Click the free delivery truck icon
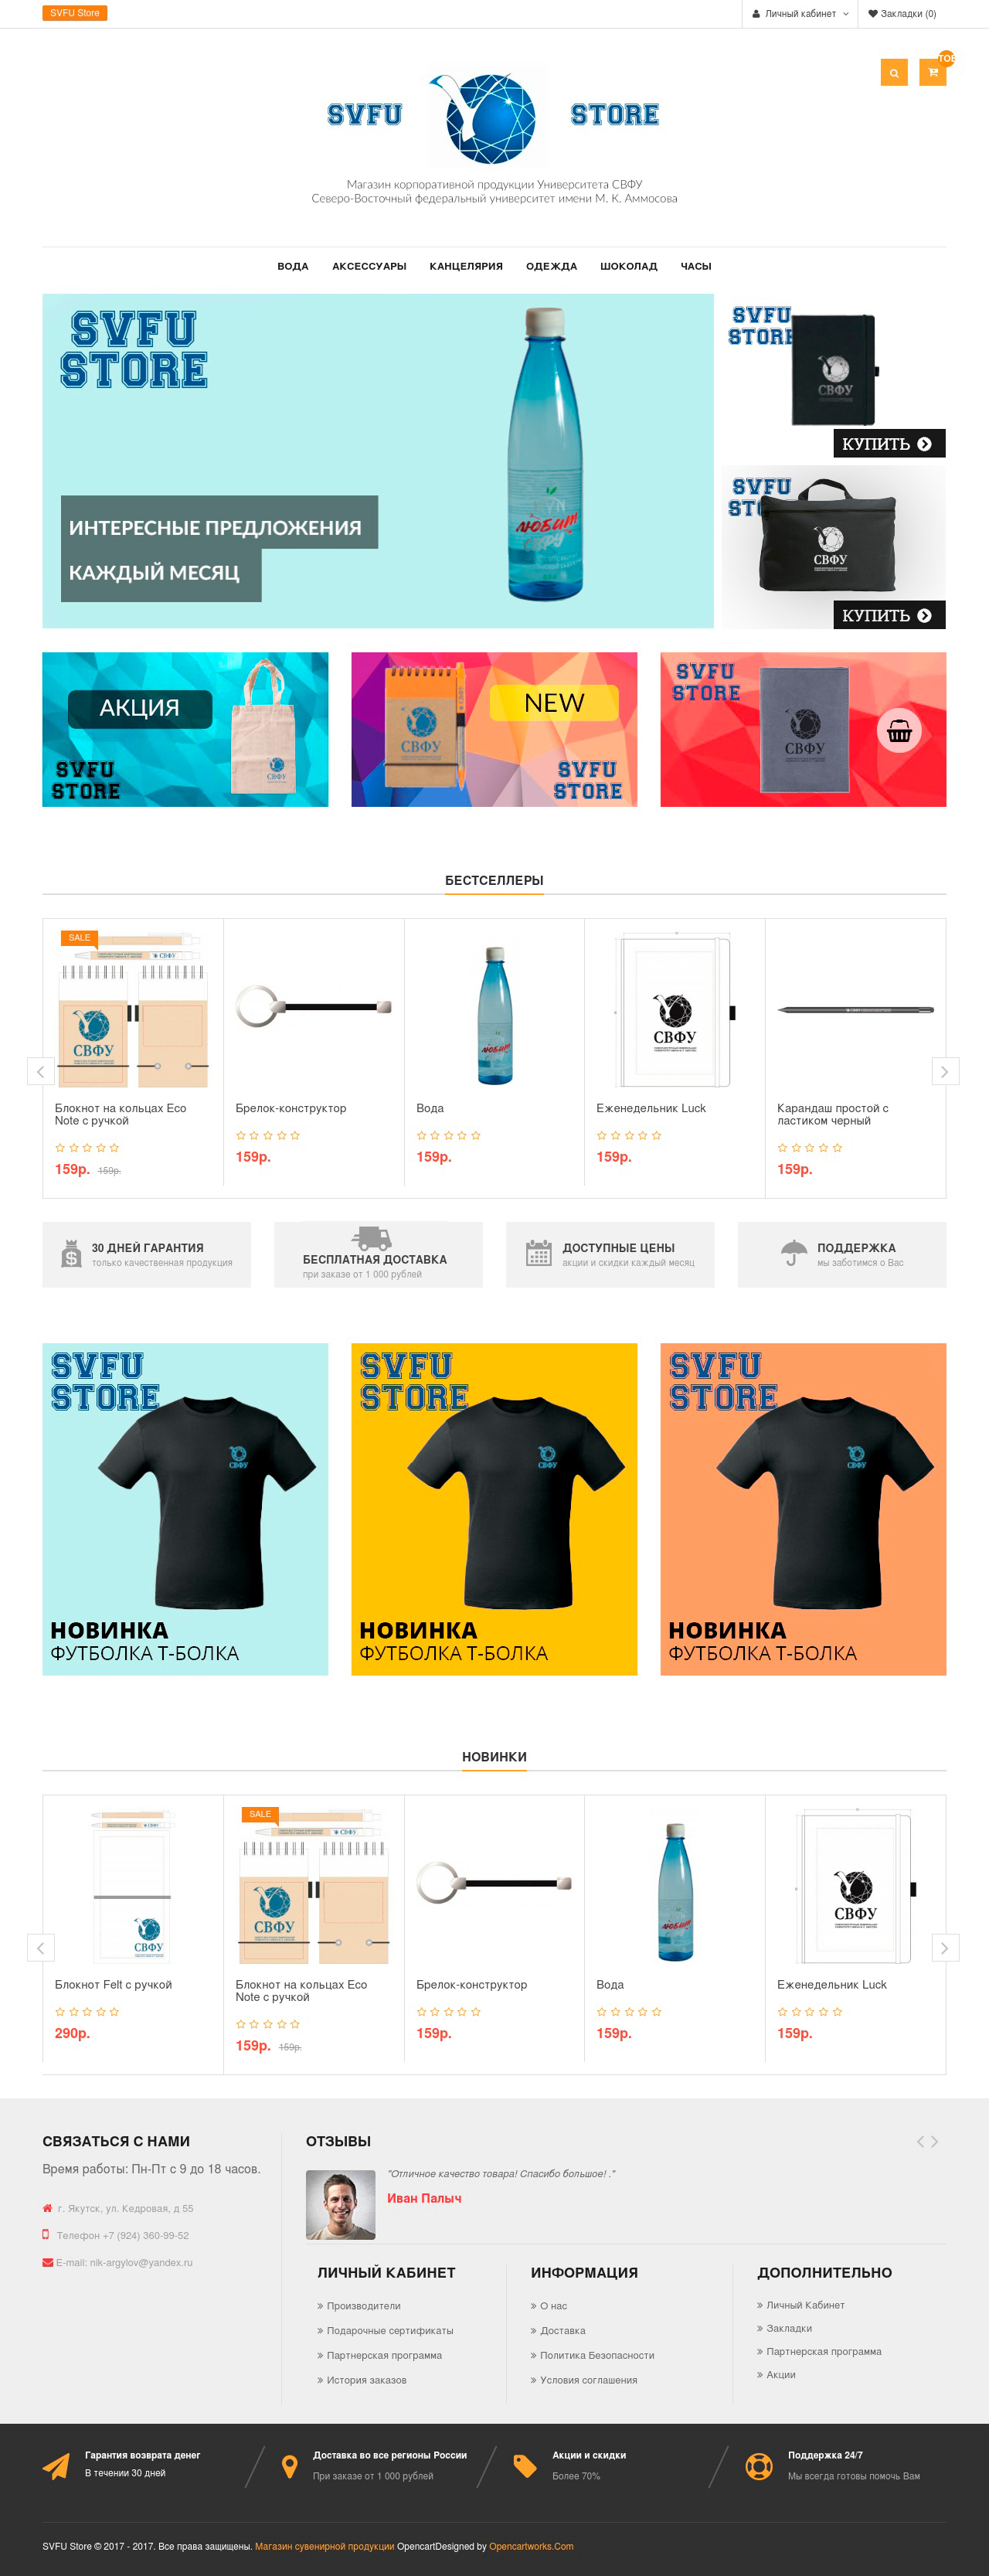This screenshot has width=989, height=2576. [371, 1239]
